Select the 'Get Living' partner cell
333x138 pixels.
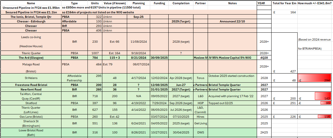[x=201, y=123]
